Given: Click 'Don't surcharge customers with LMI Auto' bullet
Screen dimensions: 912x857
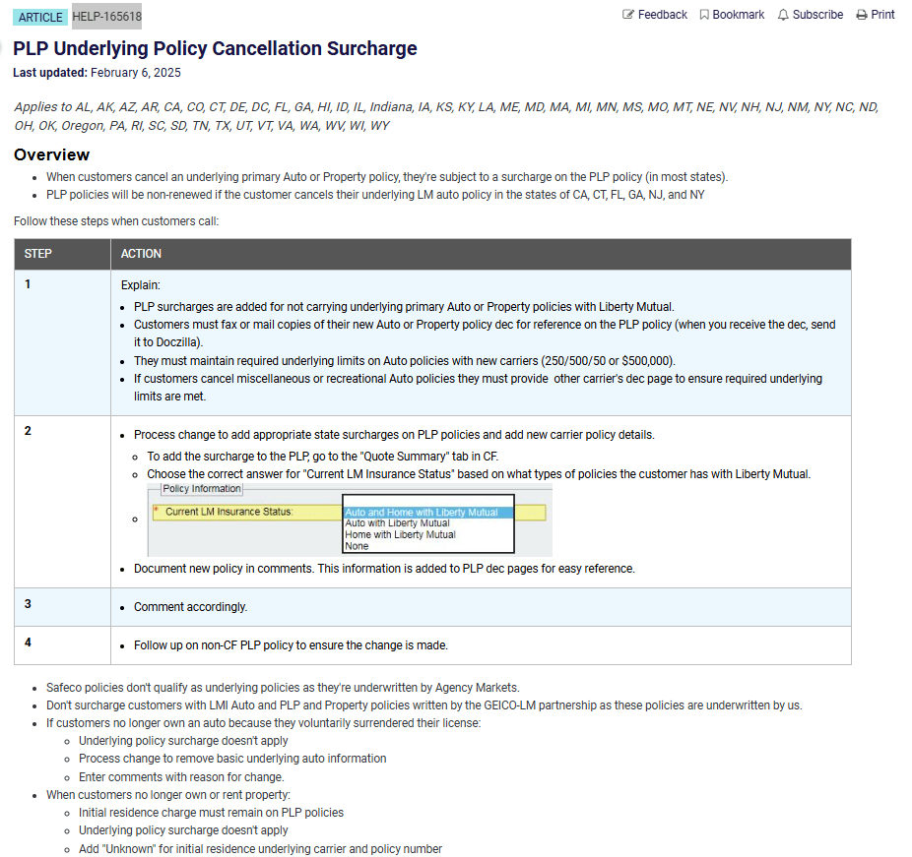Looking at the screenshot, I should click(424, 705).
